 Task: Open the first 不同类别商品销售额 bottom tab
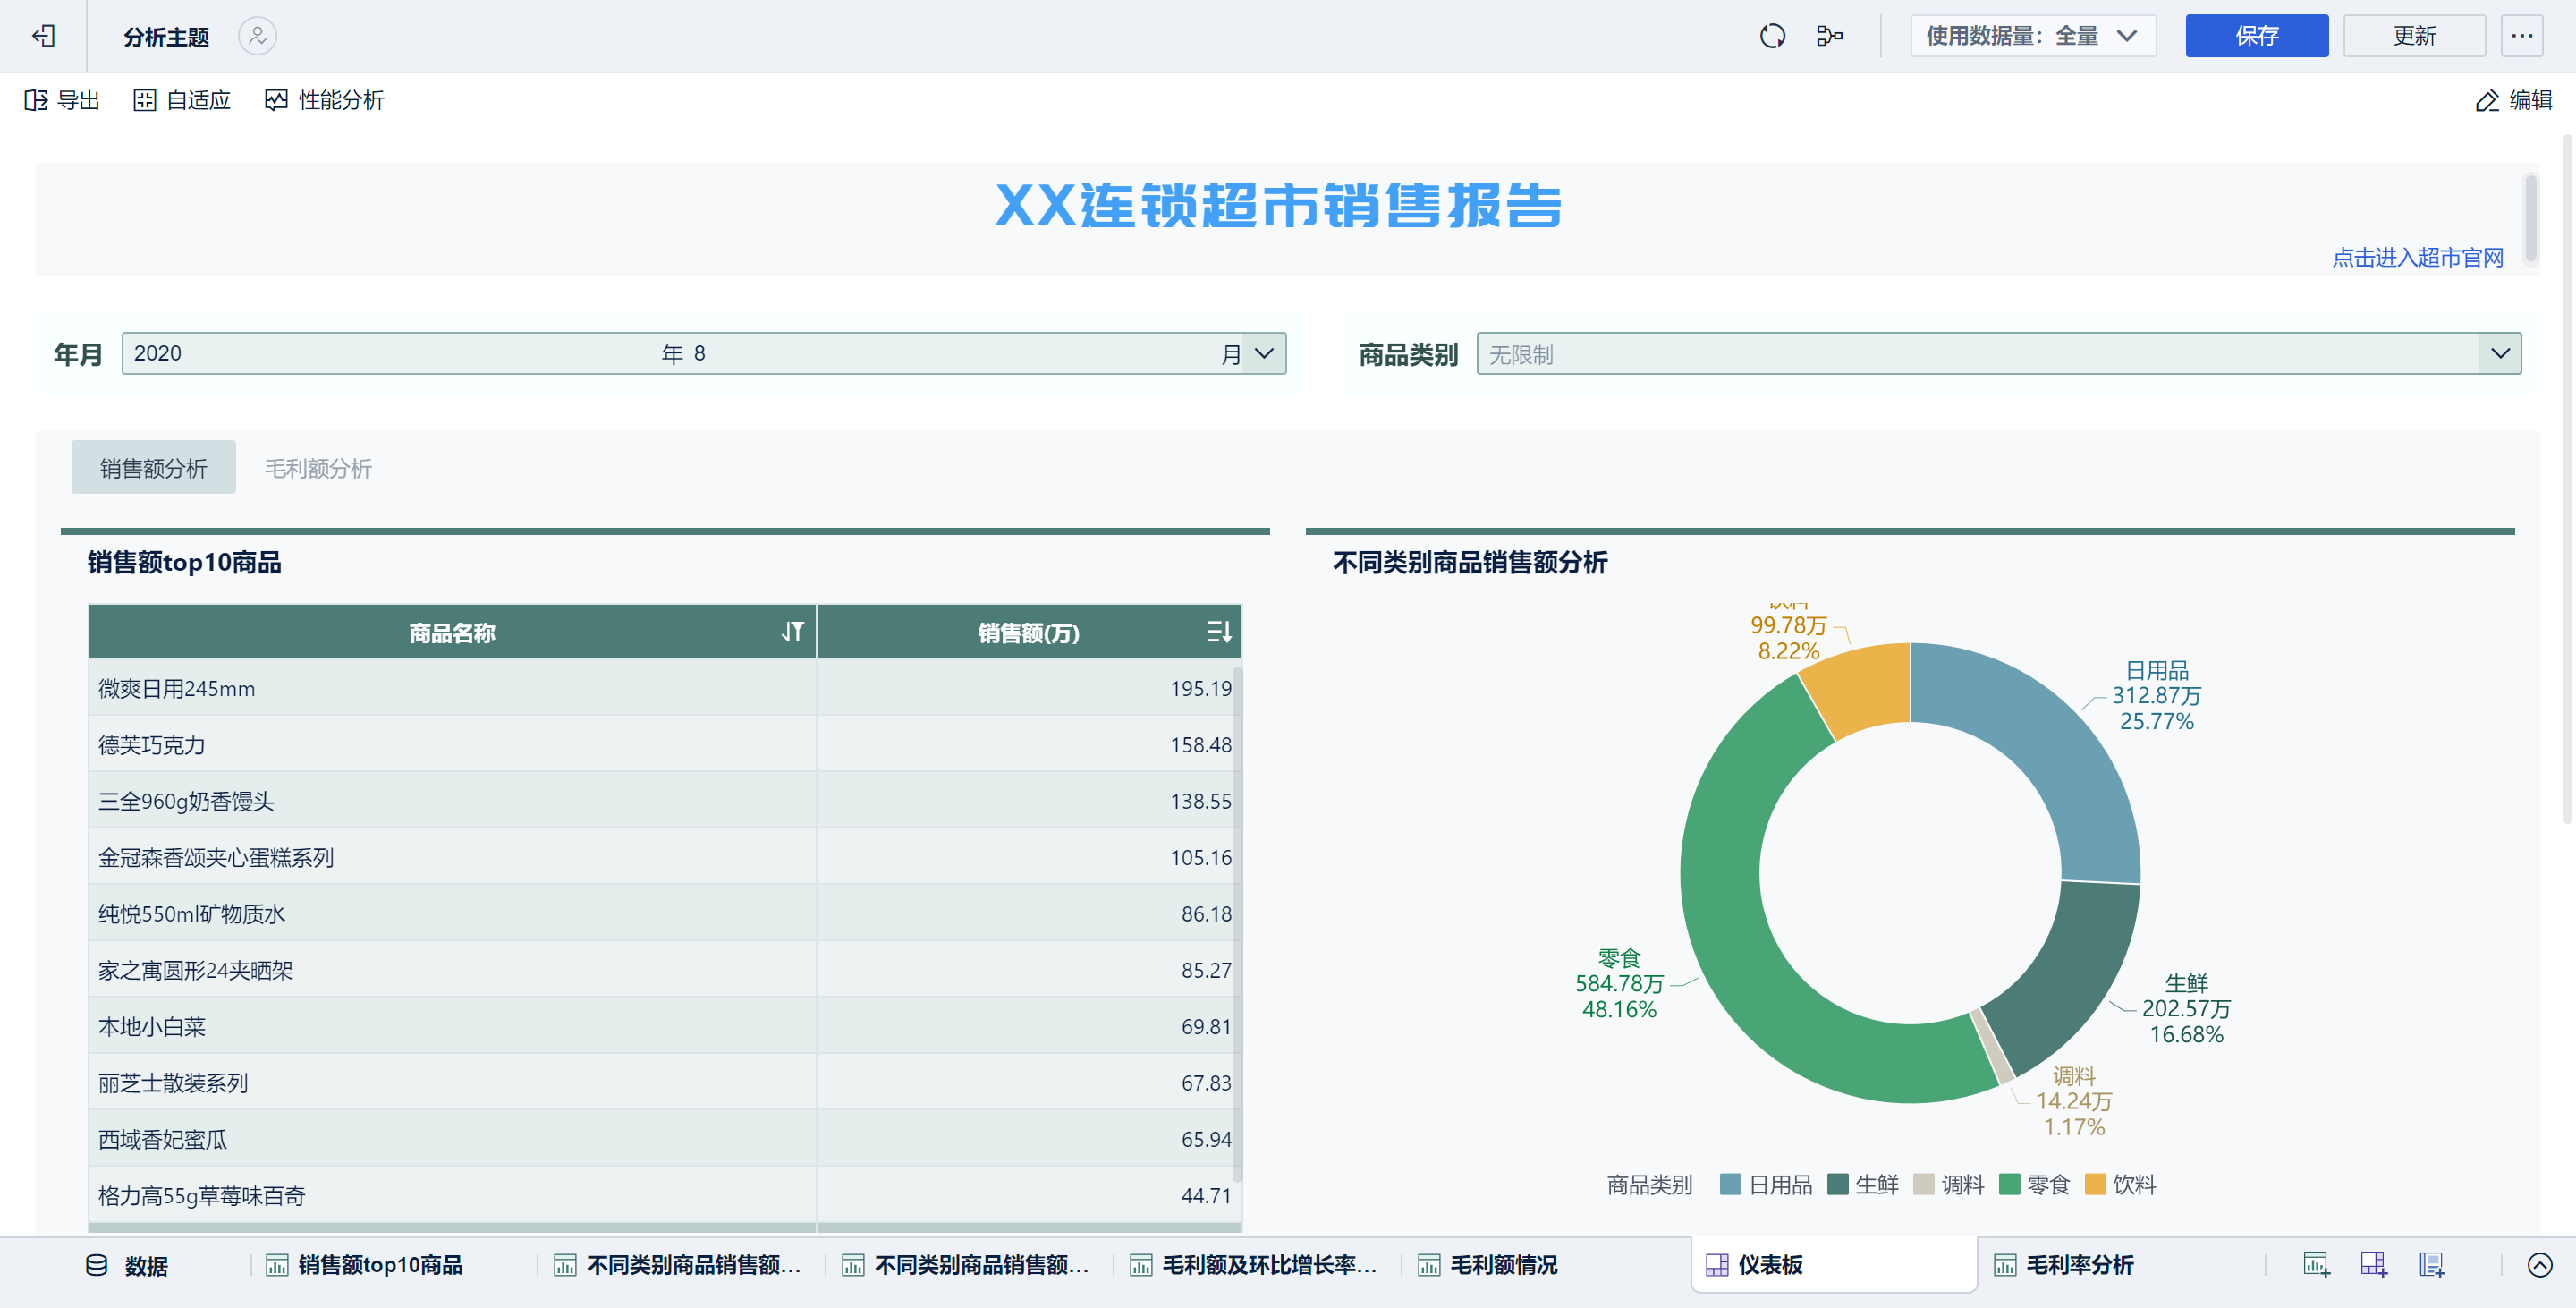click(x=678, y=1265)
